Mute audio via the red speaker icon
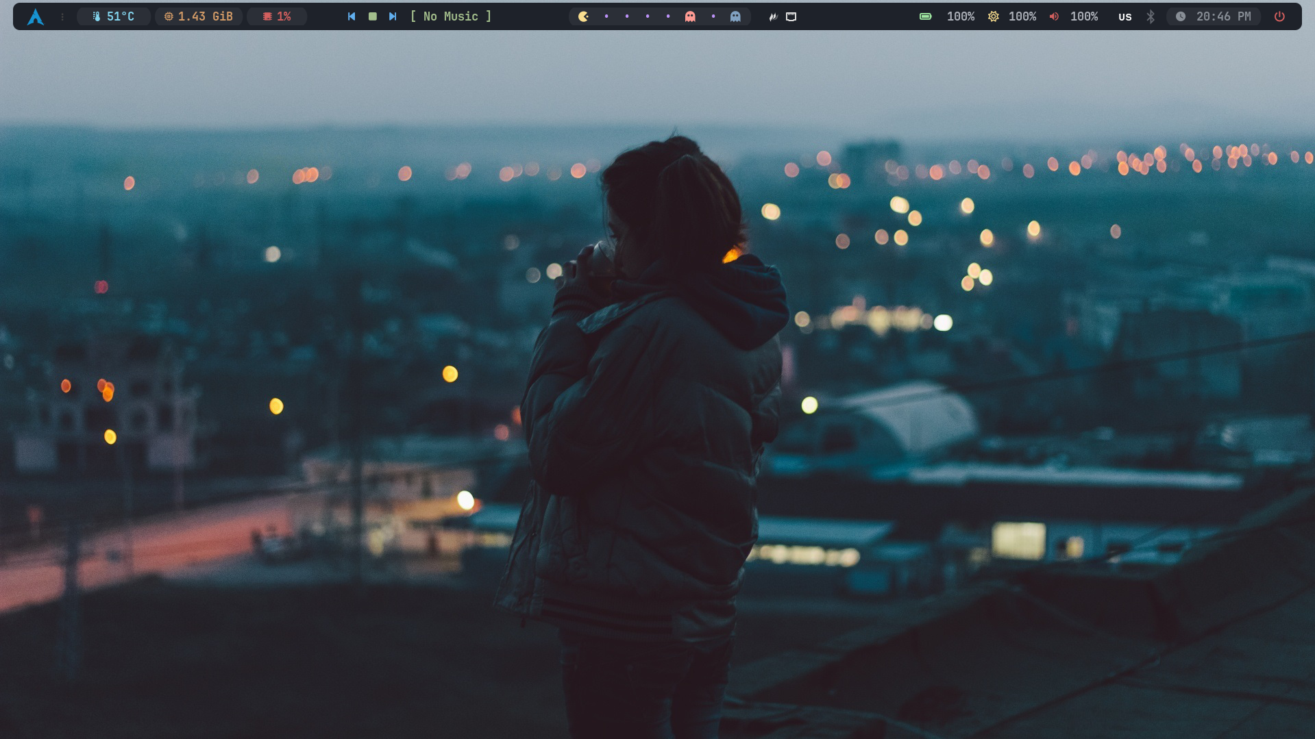The image size is (1315, 739). [x=1054, y=16]
